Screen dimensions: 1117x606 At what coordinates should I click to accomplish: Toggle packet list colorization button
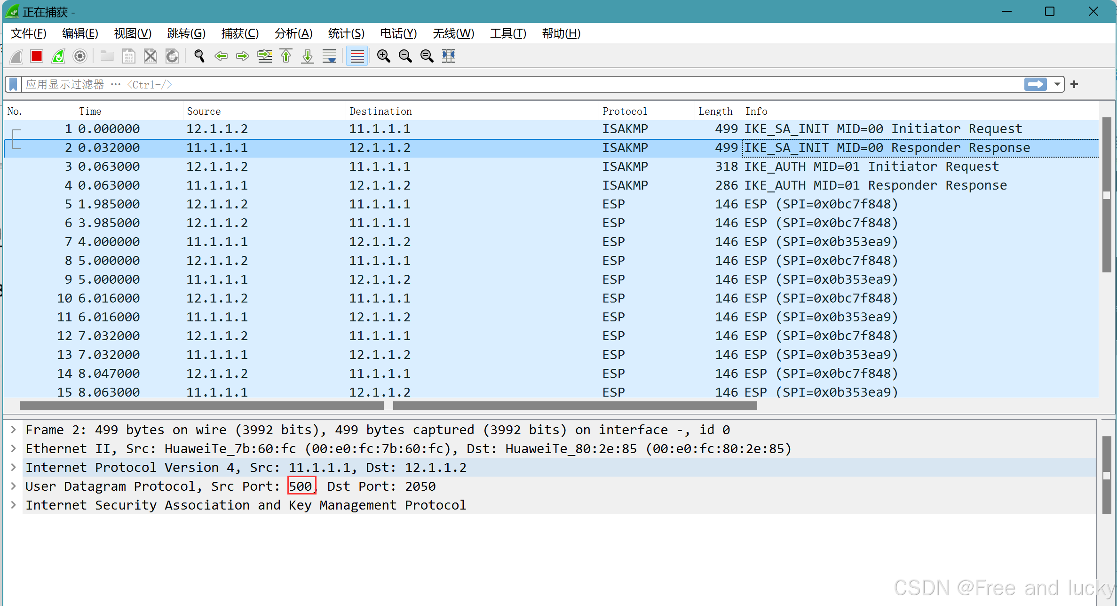click(357, 56)
